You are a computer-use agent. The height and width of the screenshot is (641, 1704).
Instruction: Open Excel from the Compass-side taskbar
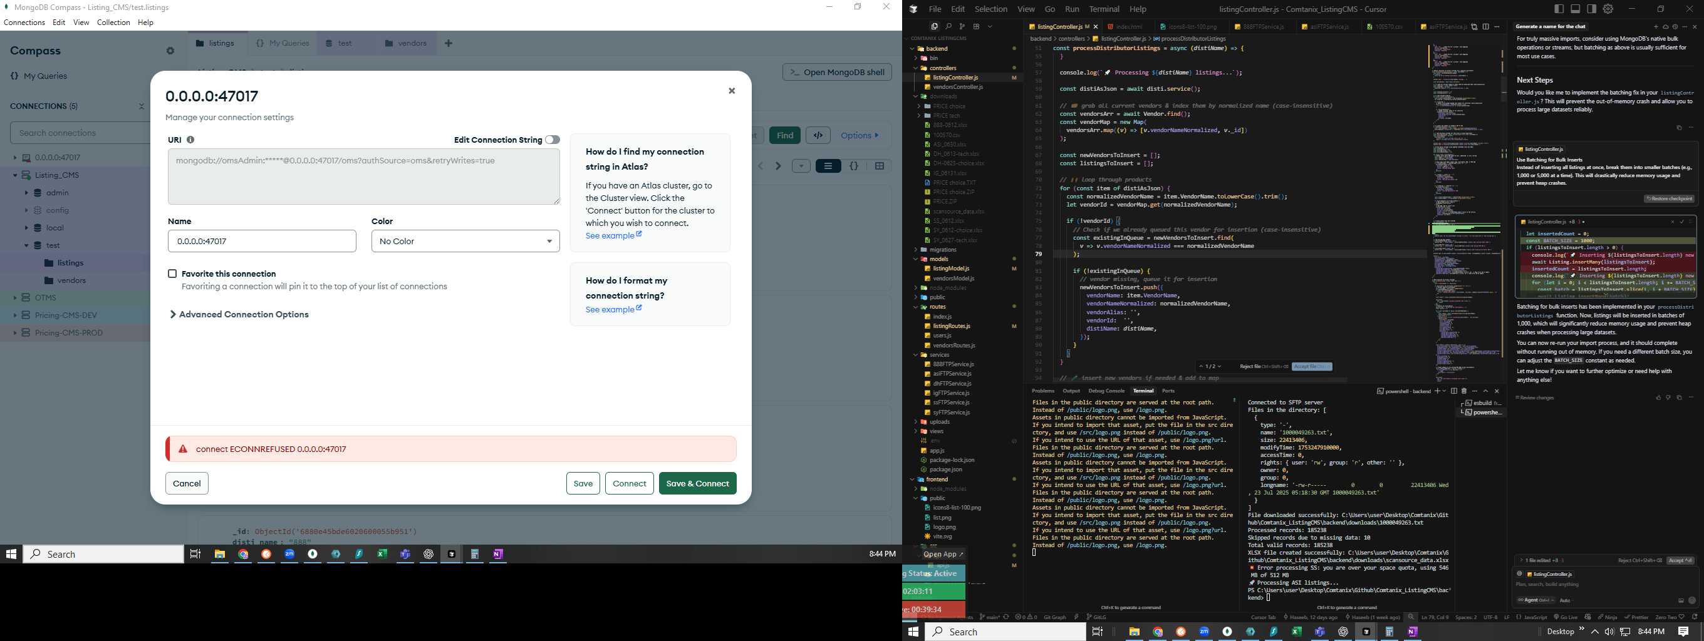tap(382, 555)
